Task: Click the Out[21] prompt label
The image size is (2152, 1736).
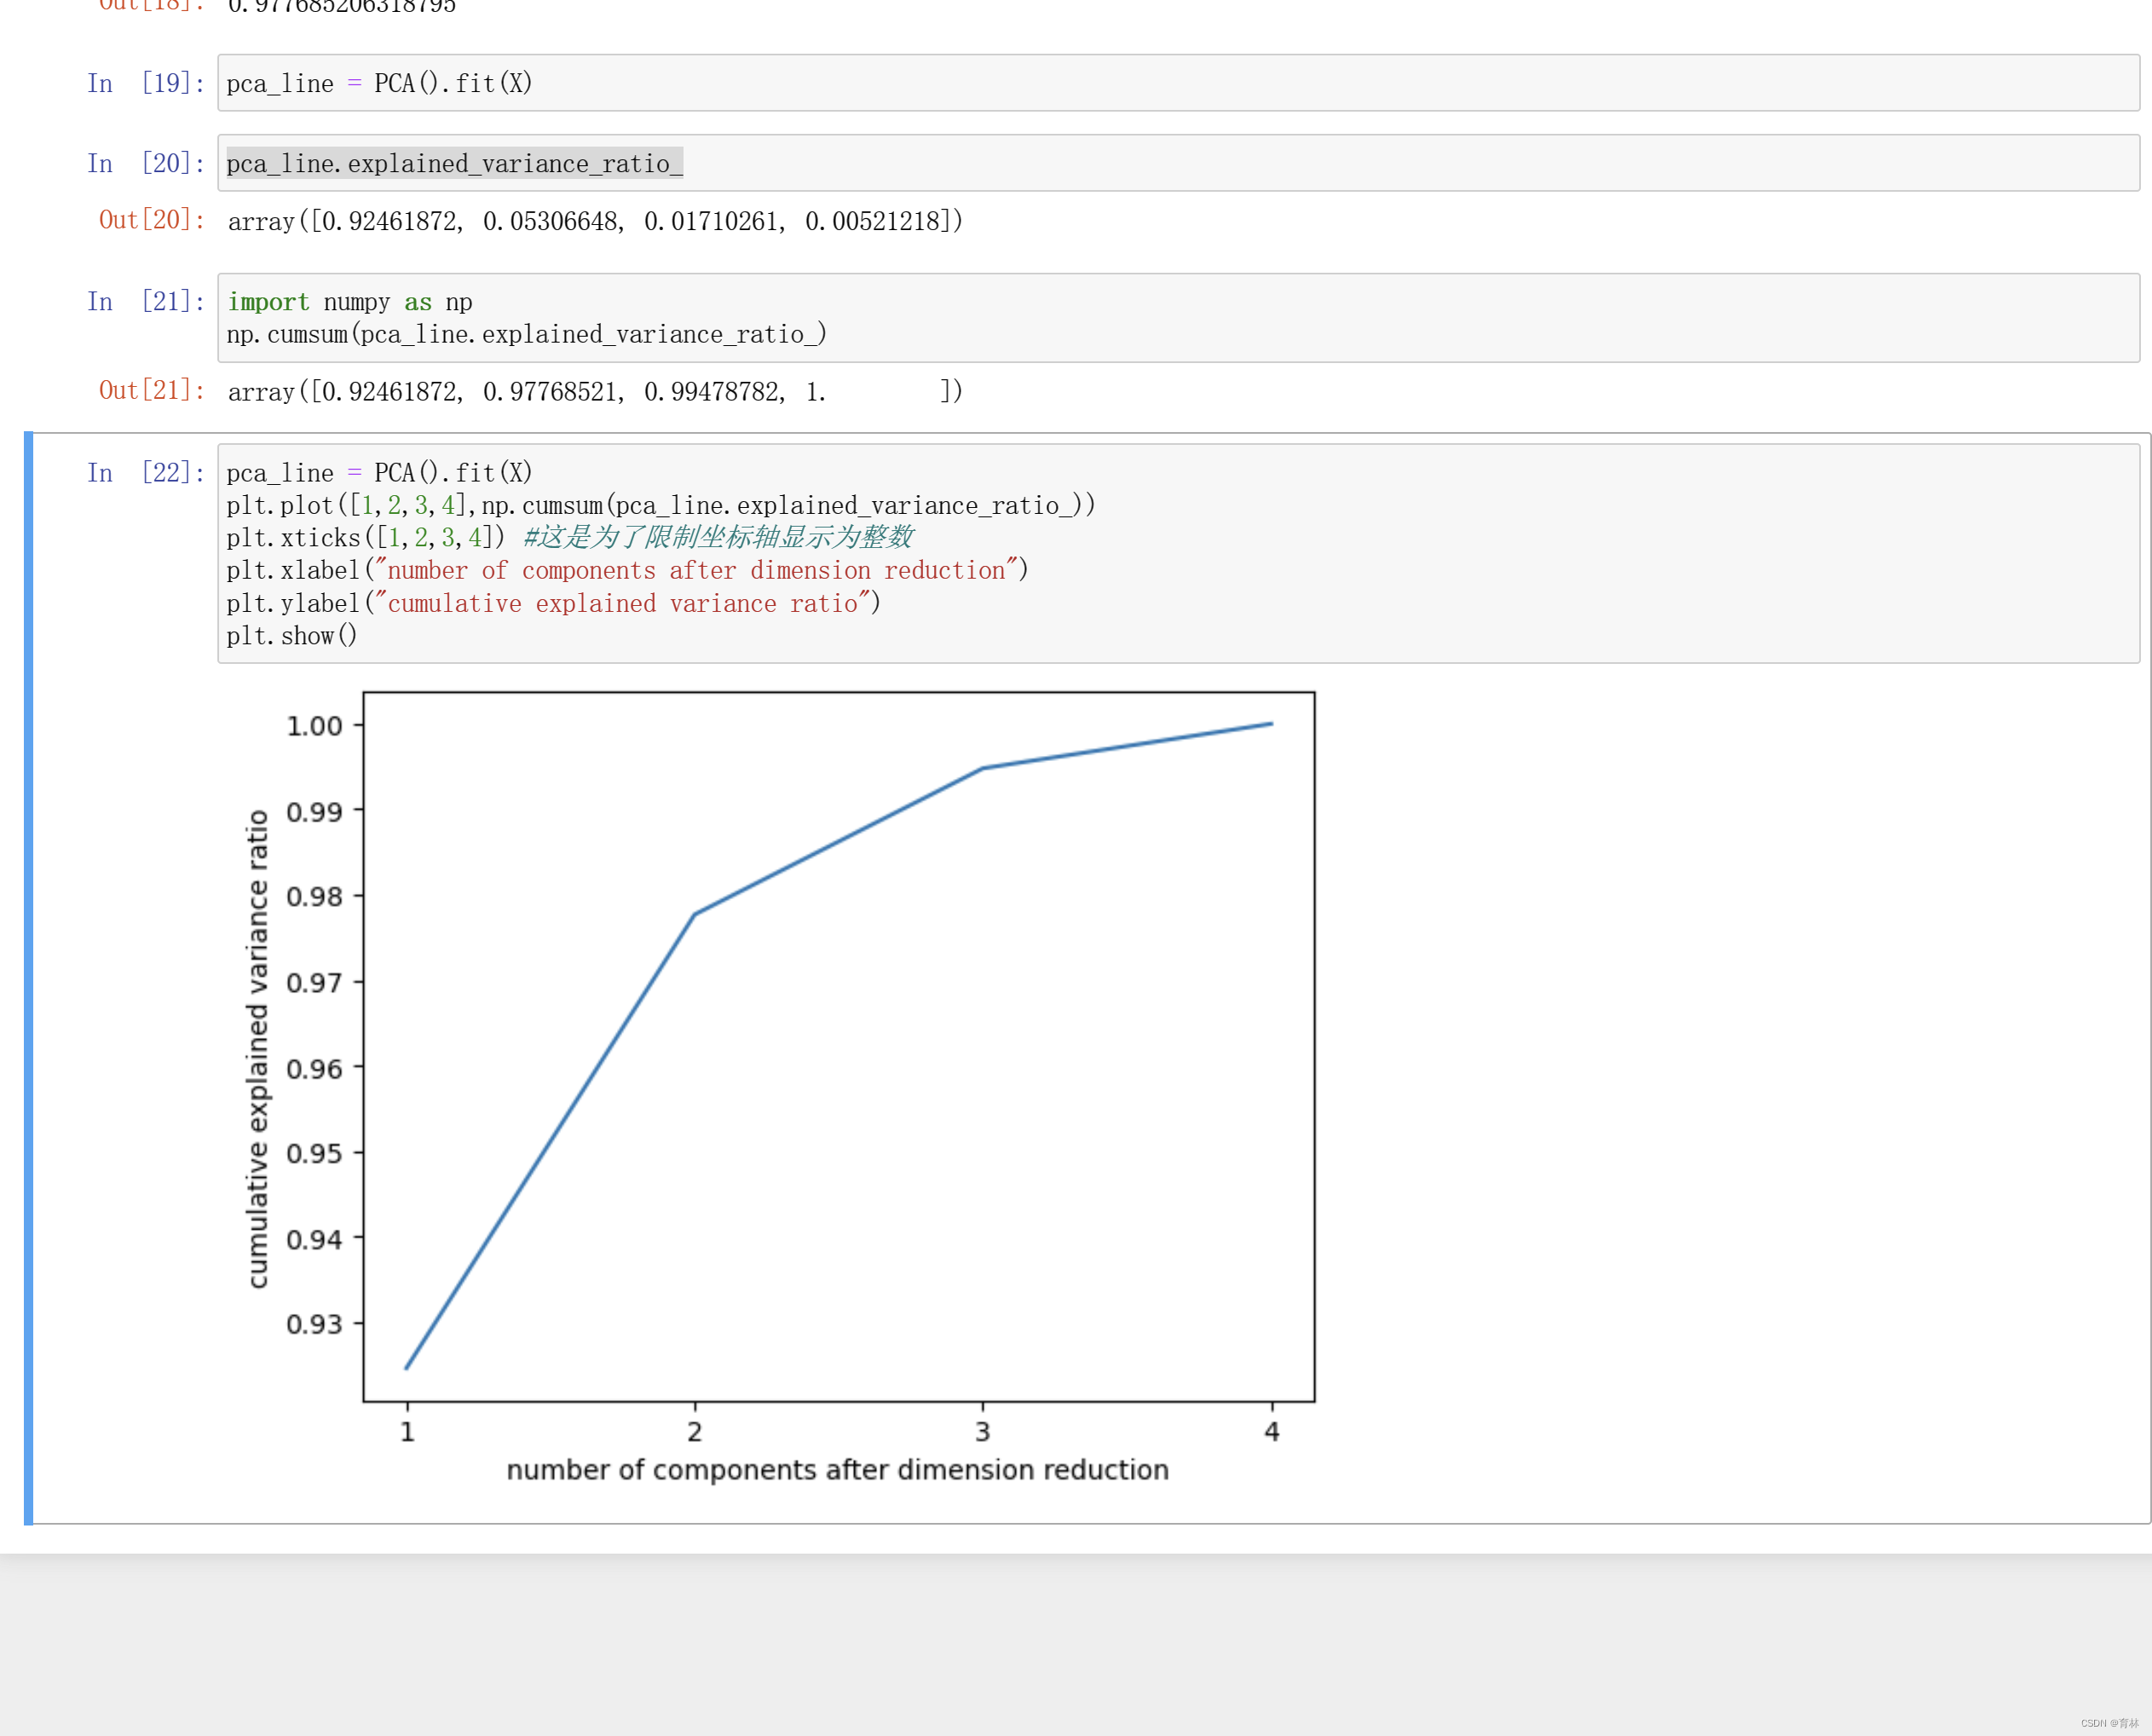Action: pyautogui.click(x=152, y=390)
